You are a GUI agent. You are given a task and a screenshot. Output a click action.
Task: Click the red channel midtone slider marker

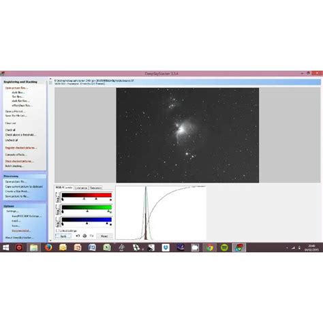(84, 199)
